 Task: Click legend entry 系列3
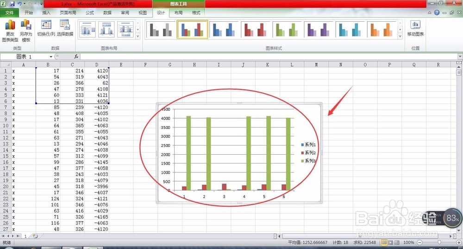coord(308,161)
